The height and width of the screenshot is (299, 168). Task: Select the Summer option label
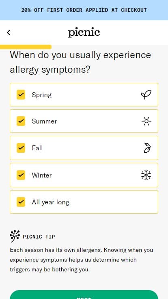[x=44, y=121]
